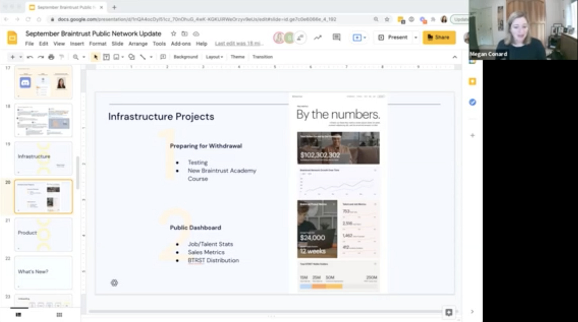Open the Present options dropdown arrow
Image resolution: width=578 pixels, height=322 pixels.
point(416,37)
